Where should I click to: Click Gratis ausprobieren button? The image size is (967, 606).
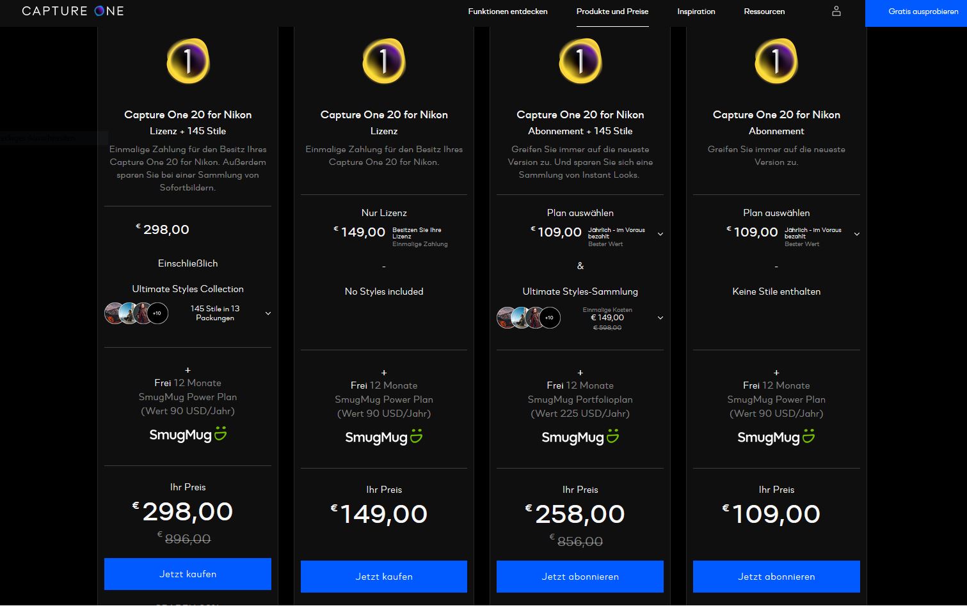[x=916, y=13]
